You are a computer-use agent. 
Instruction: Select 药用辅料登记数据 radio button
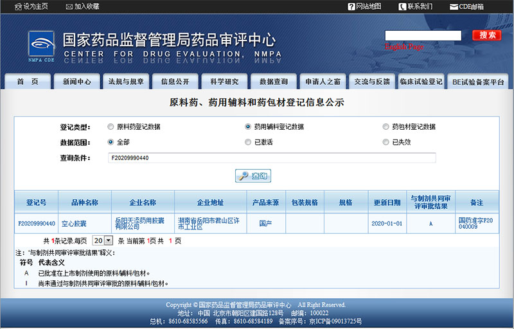tap(248, 127)
